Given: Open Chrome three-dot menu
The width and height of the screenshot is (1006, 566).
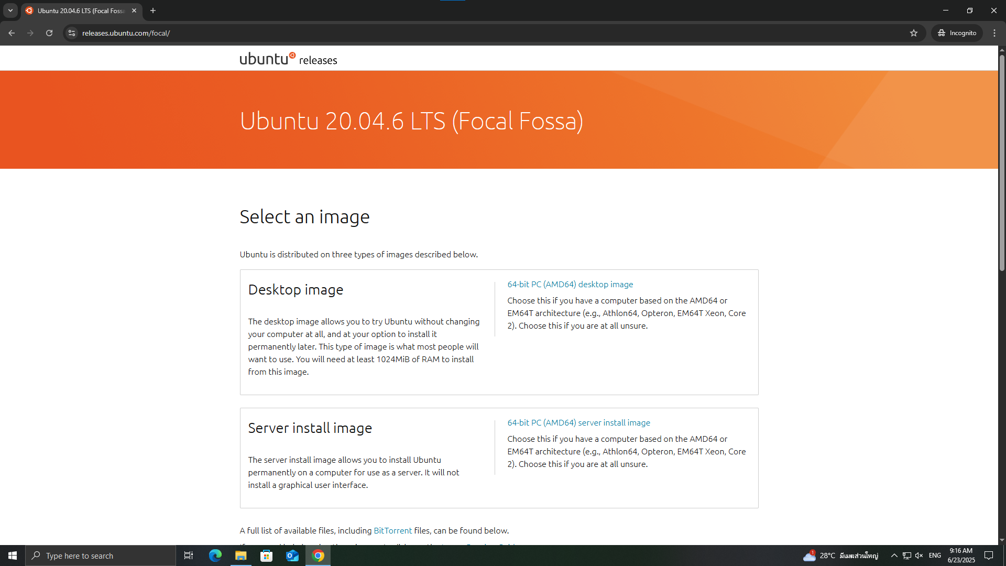Looking at the screenshot, I should 994,33.
